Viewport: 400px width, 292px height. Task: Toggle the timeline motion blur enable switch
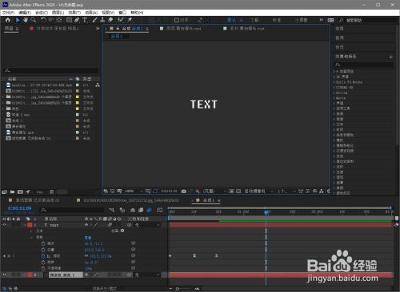click(149, 210)
